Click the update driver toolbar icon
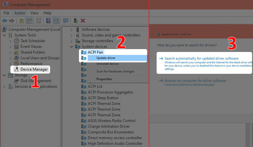 76,21
